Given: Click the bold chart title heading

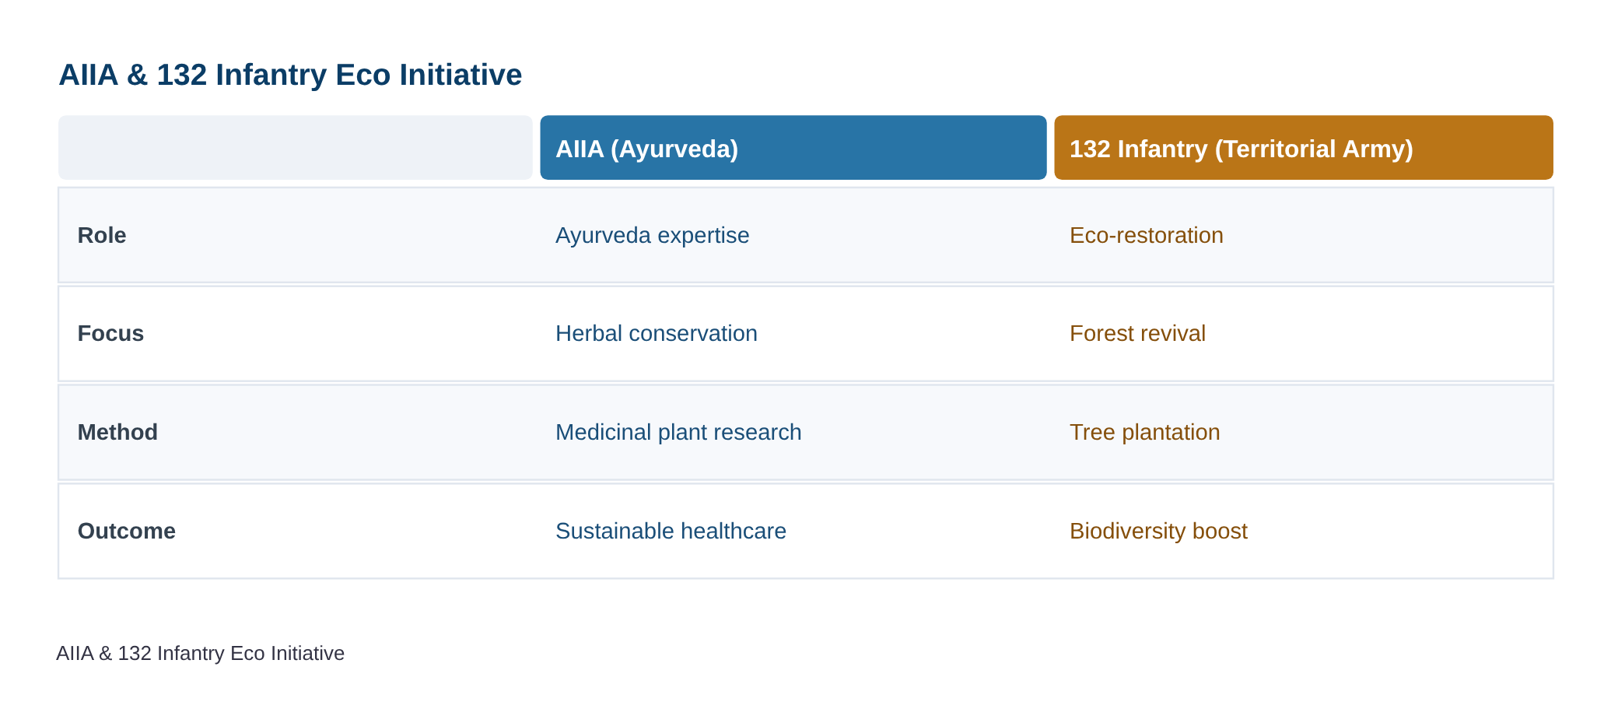Looking at the screenshot, I should pyautogui.click(x=290, y=75).
